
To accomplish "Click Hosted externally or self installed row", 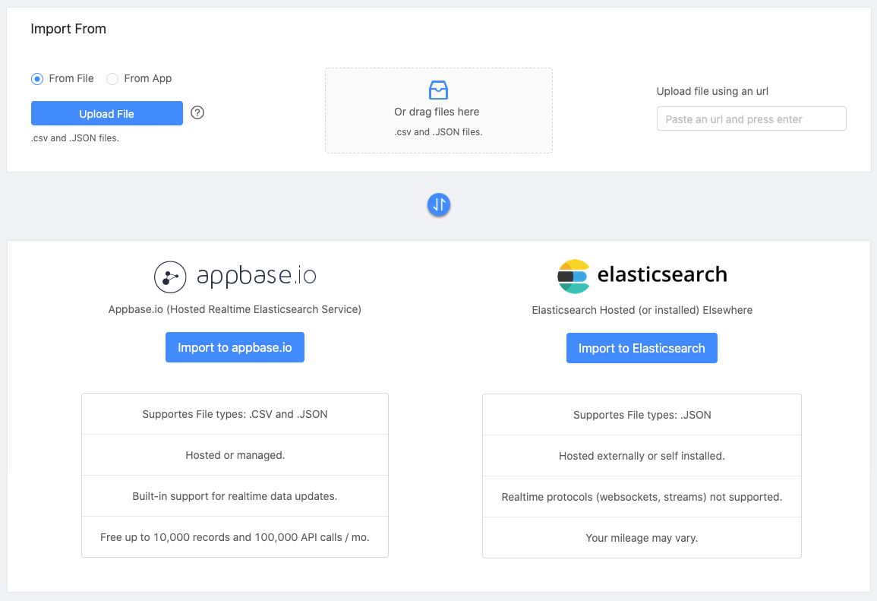I will [x=642, y=456].
